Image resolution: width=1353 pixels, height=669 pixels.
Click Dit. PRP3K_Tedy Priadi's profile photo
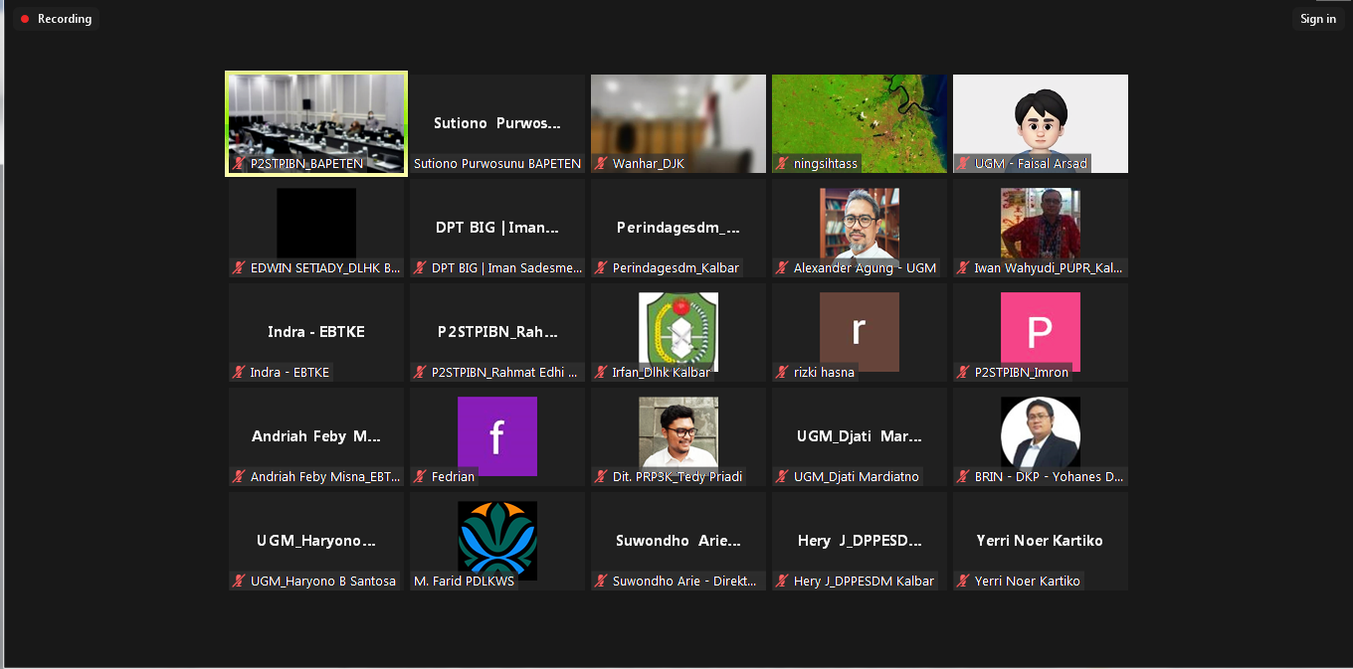point(677,432)
